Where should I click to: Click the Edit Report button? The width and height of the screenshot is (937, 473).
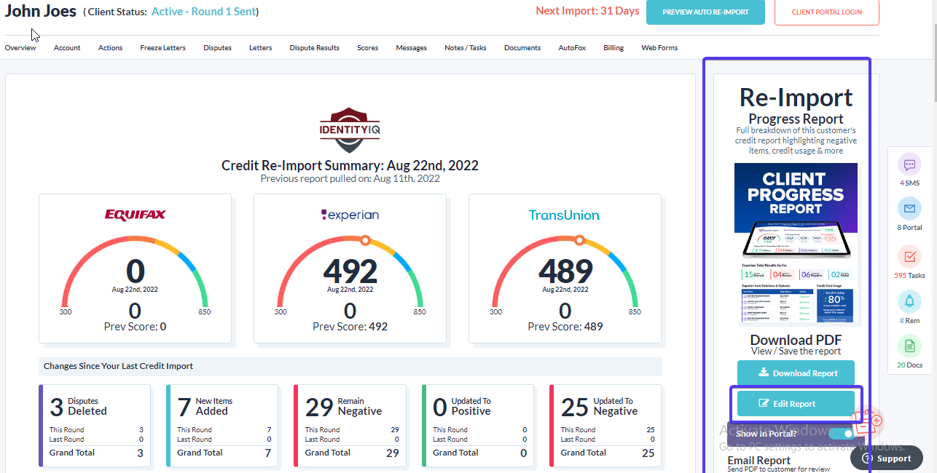(x=796, y=404)
